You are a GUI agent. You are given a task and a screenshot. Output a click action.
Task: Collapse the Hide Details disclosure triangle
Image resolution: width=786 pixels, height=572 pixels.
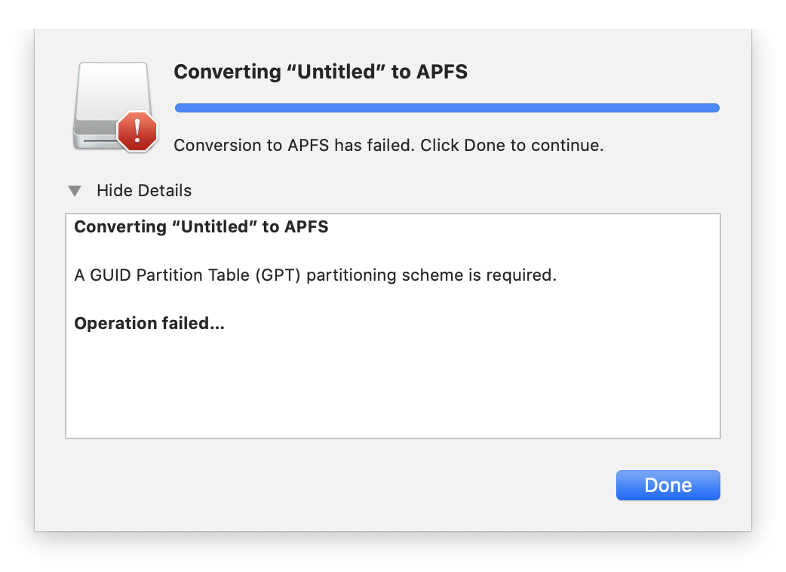[x=75, y=191]
